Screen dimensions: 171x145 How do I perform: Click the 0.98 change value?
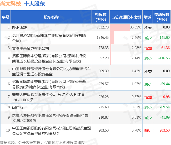[x=166, y=97]
